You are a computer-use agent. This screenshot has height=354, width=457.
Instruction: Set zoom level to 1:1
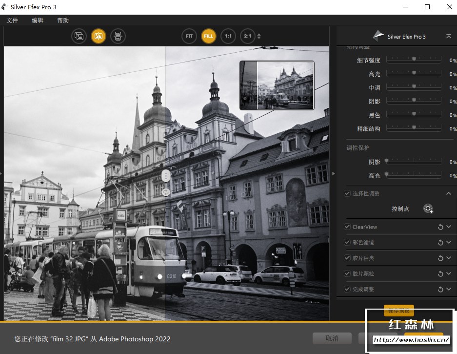(228, 36)
